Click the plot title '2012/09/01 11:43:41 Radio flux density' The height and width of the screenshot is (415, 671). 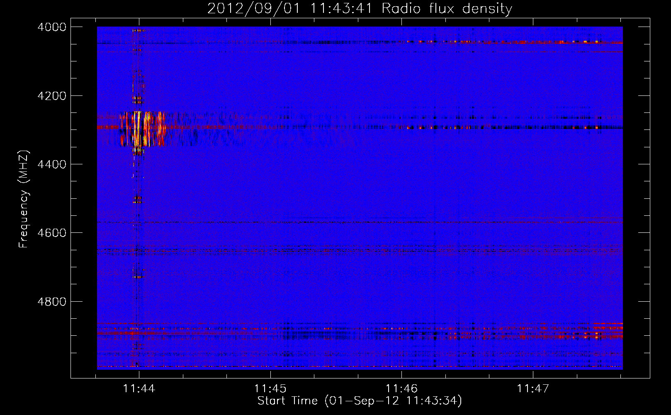pyautogui.click(x=360, y=8)
